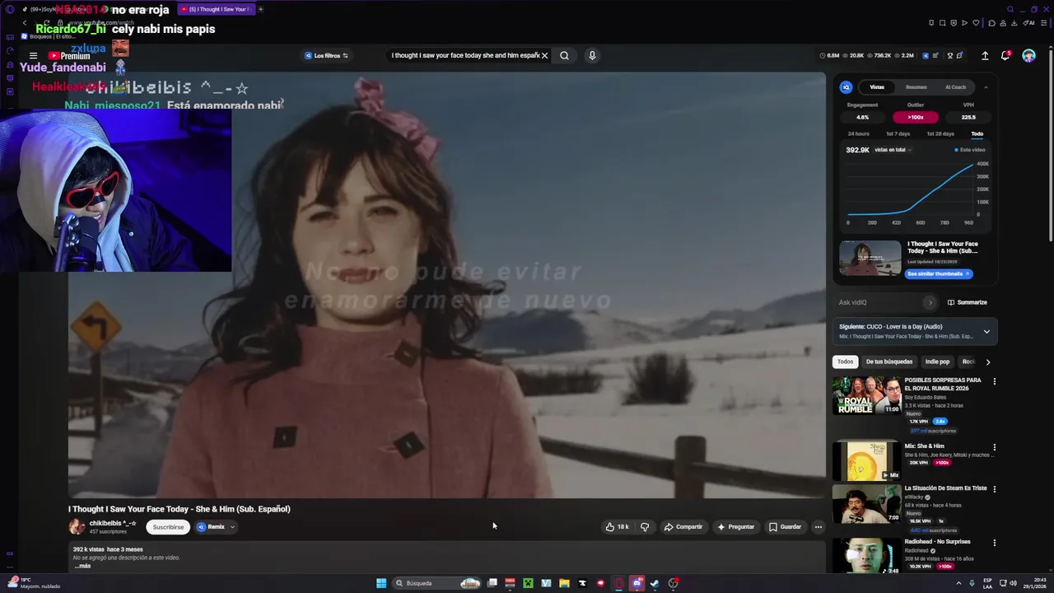Open the YouTube hamburger guide menu

(33, 56)
